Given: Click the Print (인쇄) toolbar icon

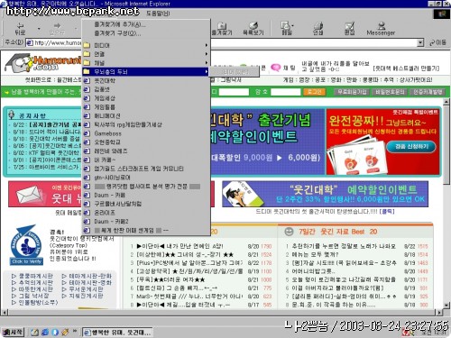Looking at the screenshot, I should [318, 29].
